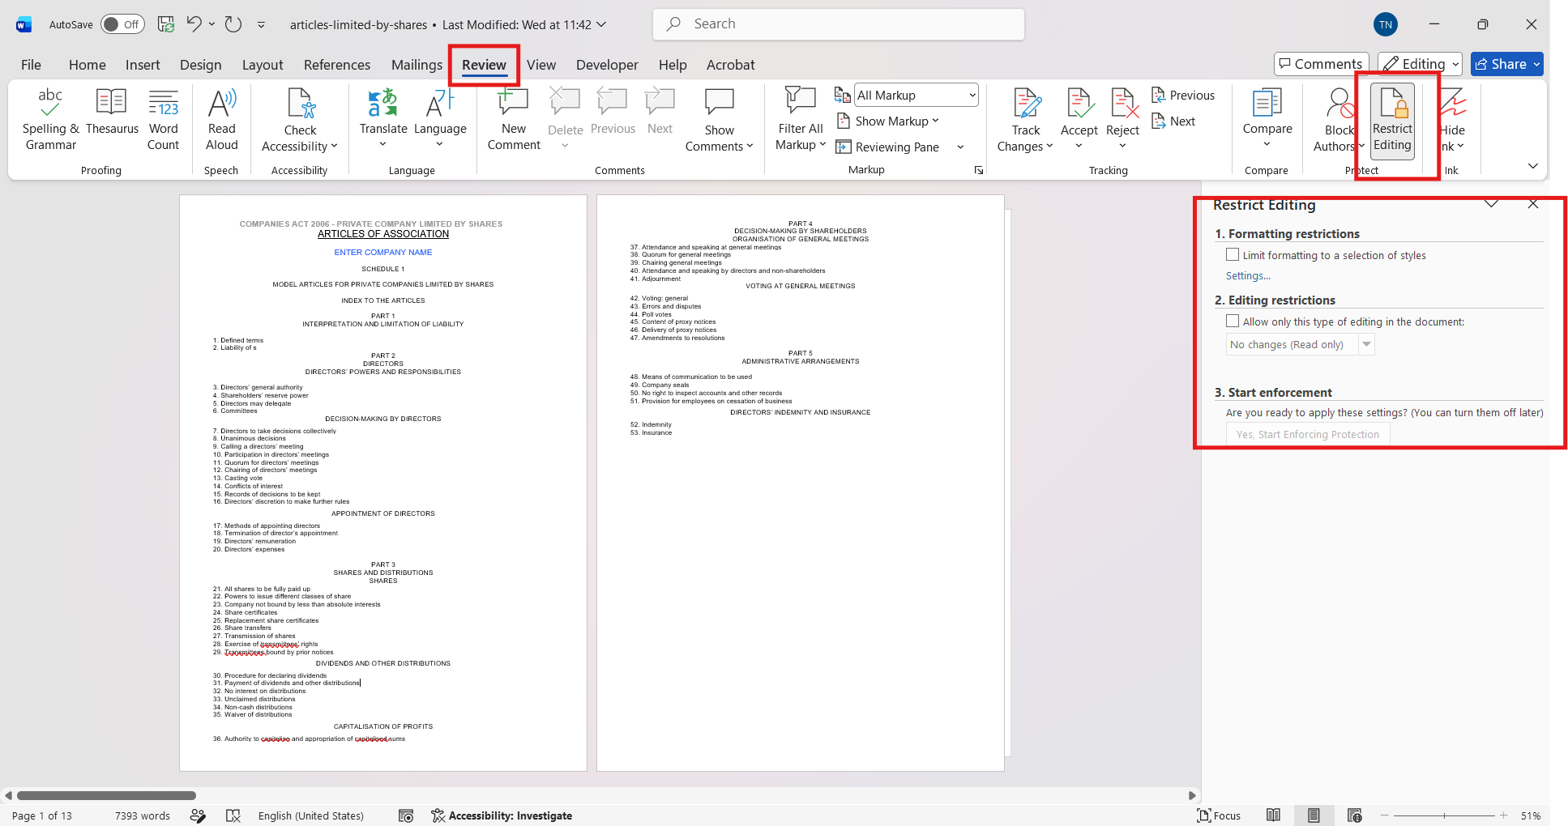Open the Developer tab
This screenshot has width=1568, height=826.
tap(607, 65)
